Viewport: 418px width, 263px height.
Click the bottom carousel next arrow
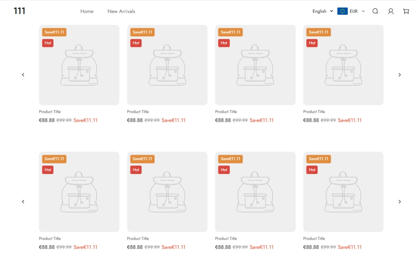[400, 202]
